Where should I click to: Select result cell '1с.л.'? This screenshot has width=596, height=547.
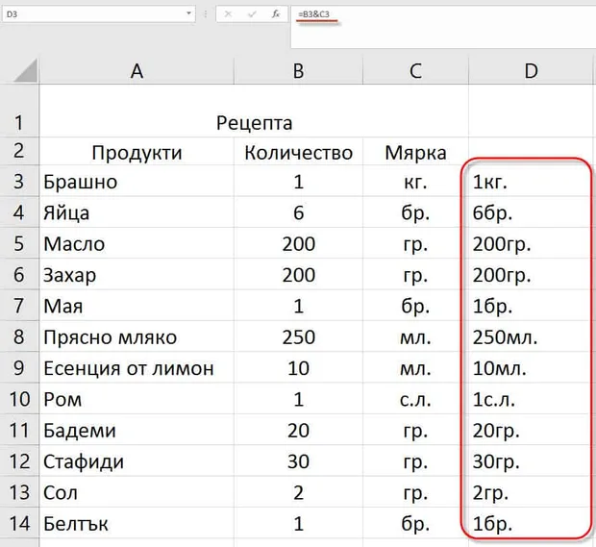click(x=531, y=399)
